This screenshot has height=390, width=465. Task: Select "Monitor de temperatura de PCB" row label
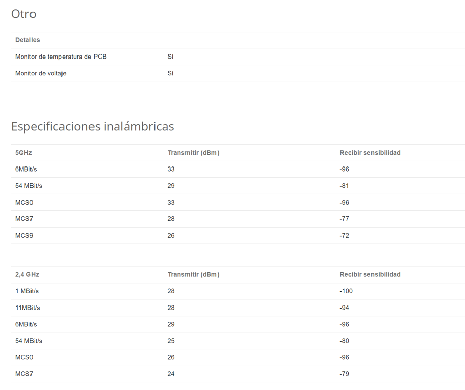(61, 57)
